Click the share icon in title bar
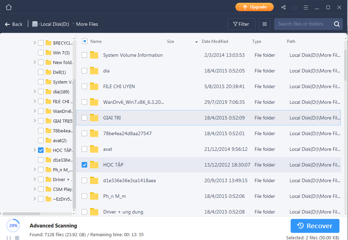The image size is (348, 240). (283, 7)
